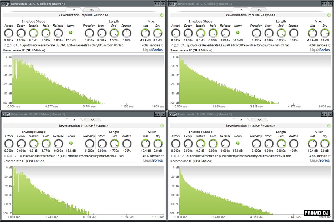Load previous impulse file in Insert 2 window
Image resolution: width=334 pixels, height=222 pixels.
[171, 156]
